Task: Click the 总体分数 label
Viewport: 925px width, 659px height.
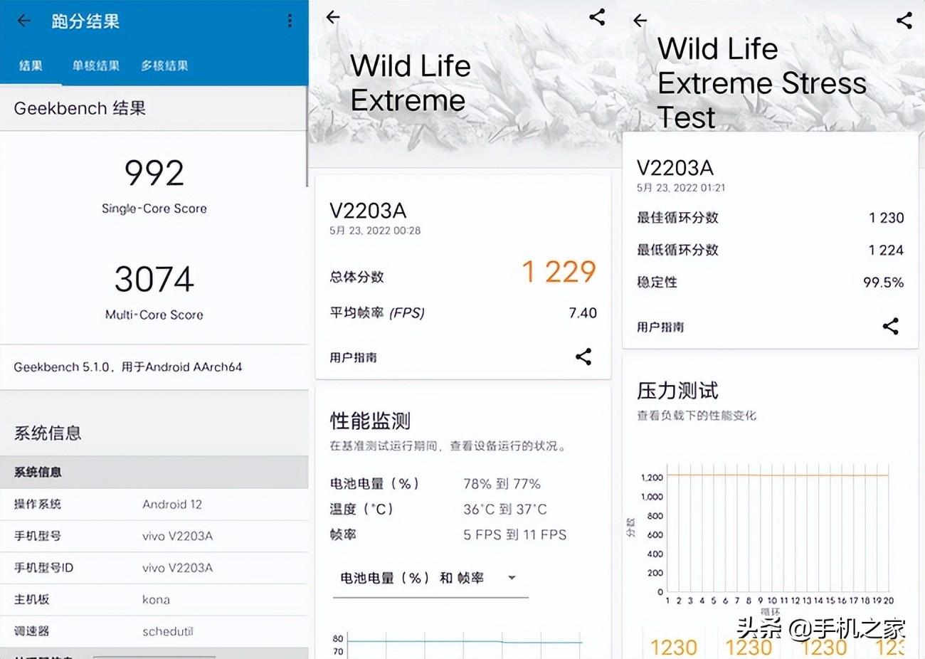Action: [x=356, y=277]
